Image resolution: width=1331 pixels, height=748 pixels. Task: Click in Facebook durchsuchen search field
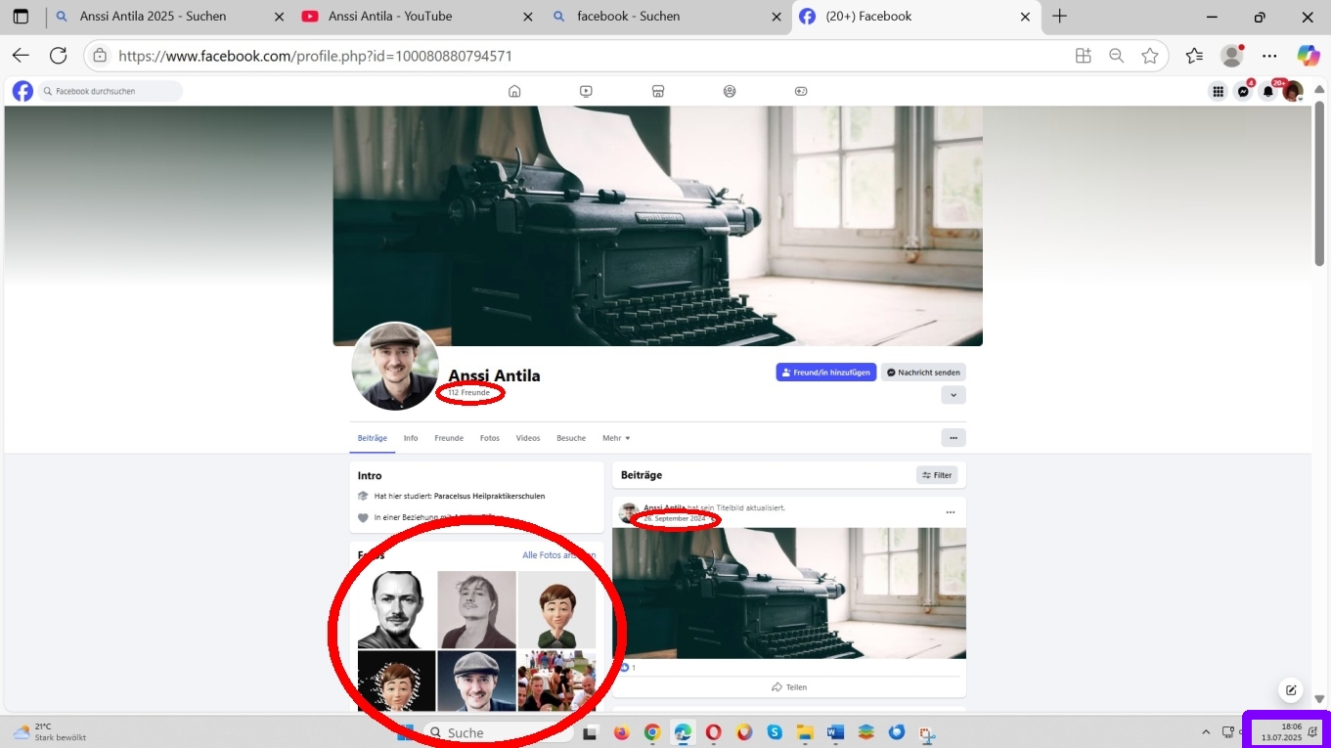point(112,91)
